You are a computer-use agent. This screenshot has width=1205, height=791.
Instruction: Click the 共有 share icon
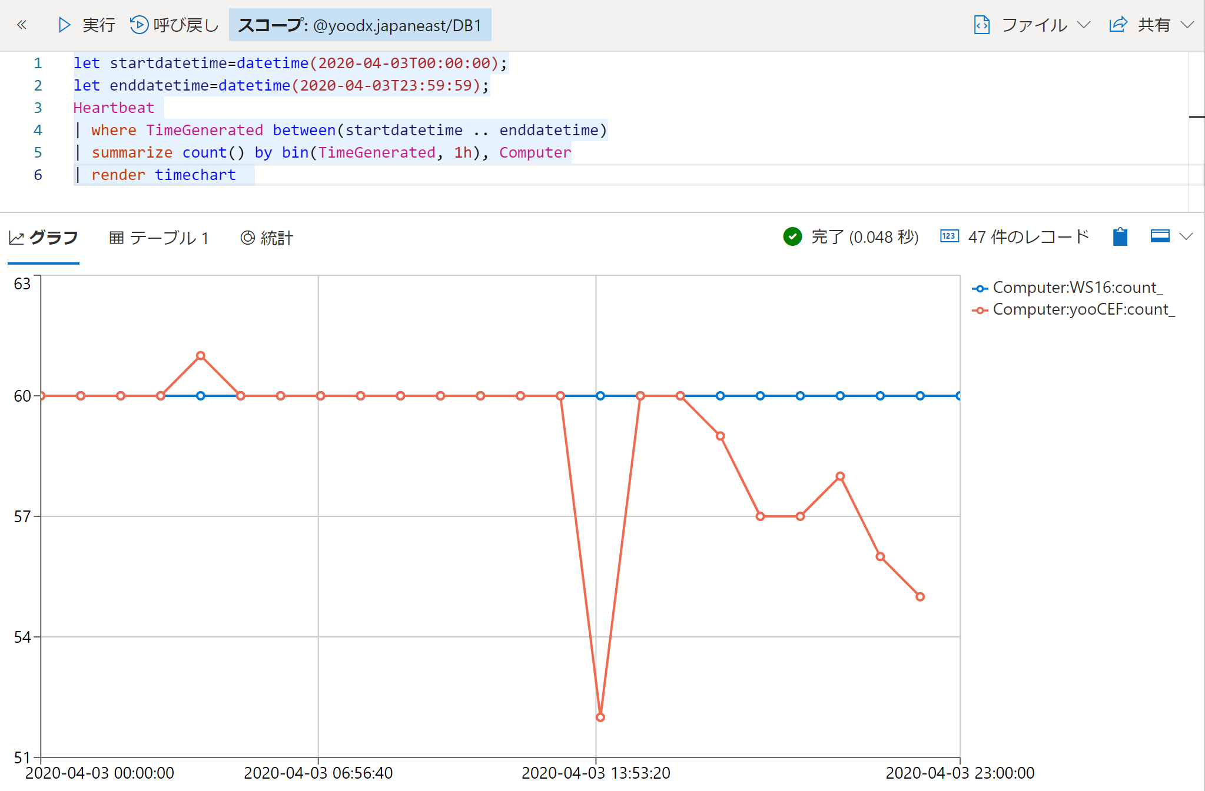coord(1118,25)
